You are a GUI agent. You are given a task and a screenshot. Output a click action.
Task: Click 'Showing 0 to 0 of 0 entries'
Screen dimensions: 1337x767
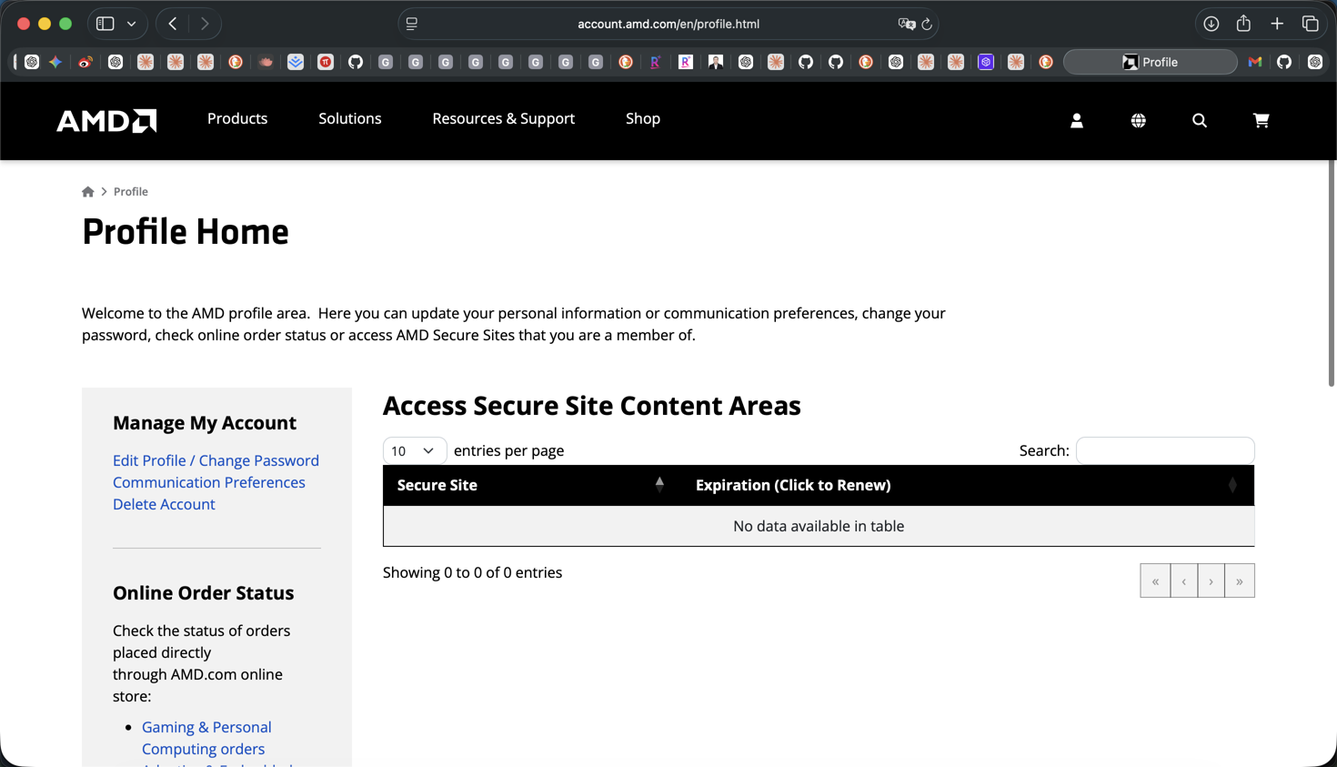pos(472,572)
